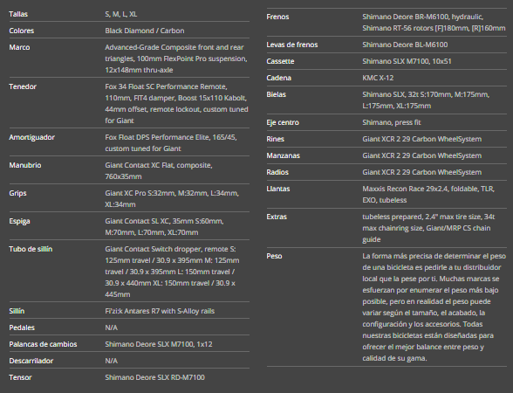Click the Cassette row label
The height and width of the screenshot is (393, 513).
click(280, 61)
